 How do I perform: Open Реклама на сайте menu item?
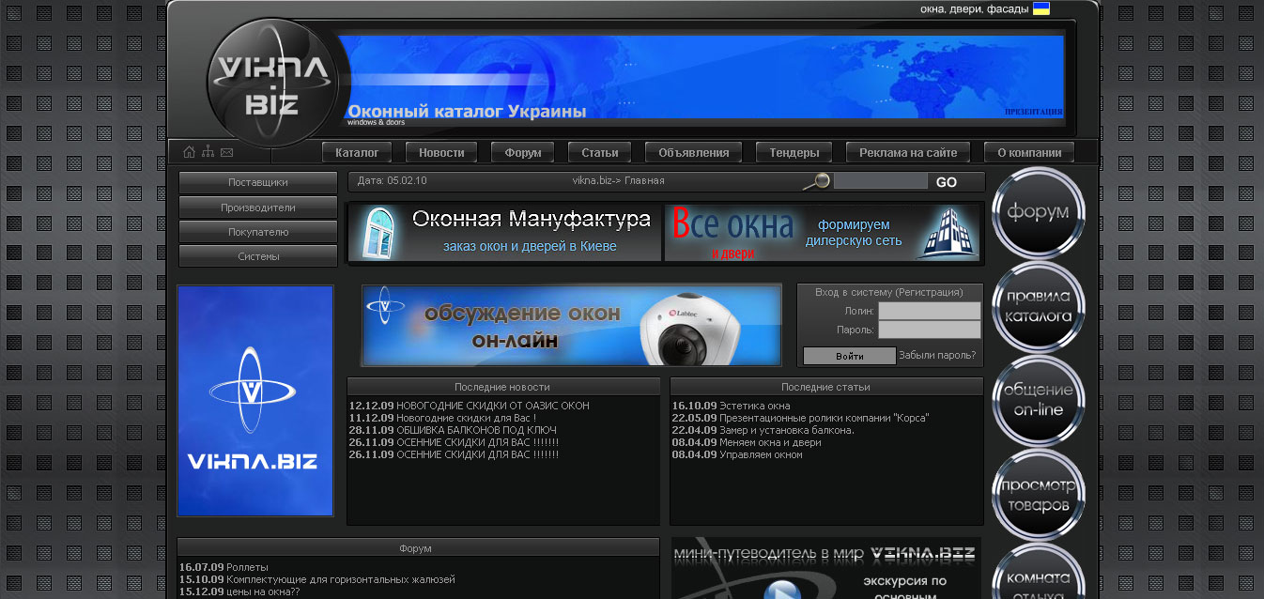(908, 152)
